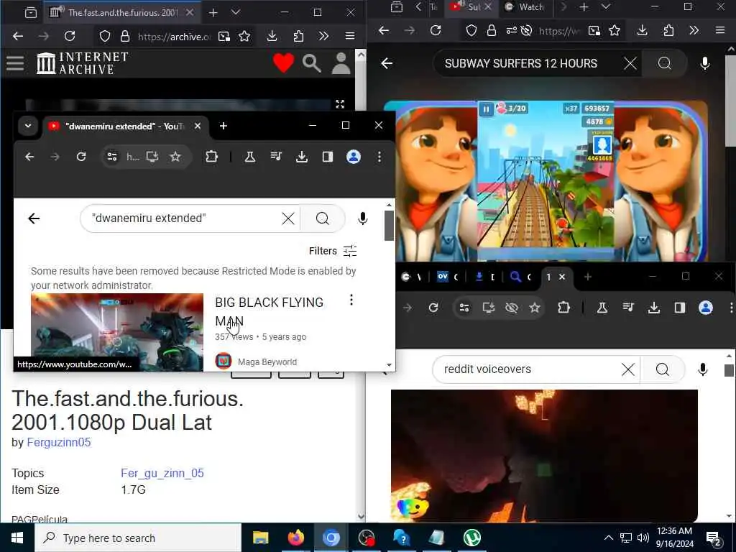Open three-dot options for BIG BLACK FLYING MAN video
The width and height of the screenshot is (736, 552).
(351, 300)
